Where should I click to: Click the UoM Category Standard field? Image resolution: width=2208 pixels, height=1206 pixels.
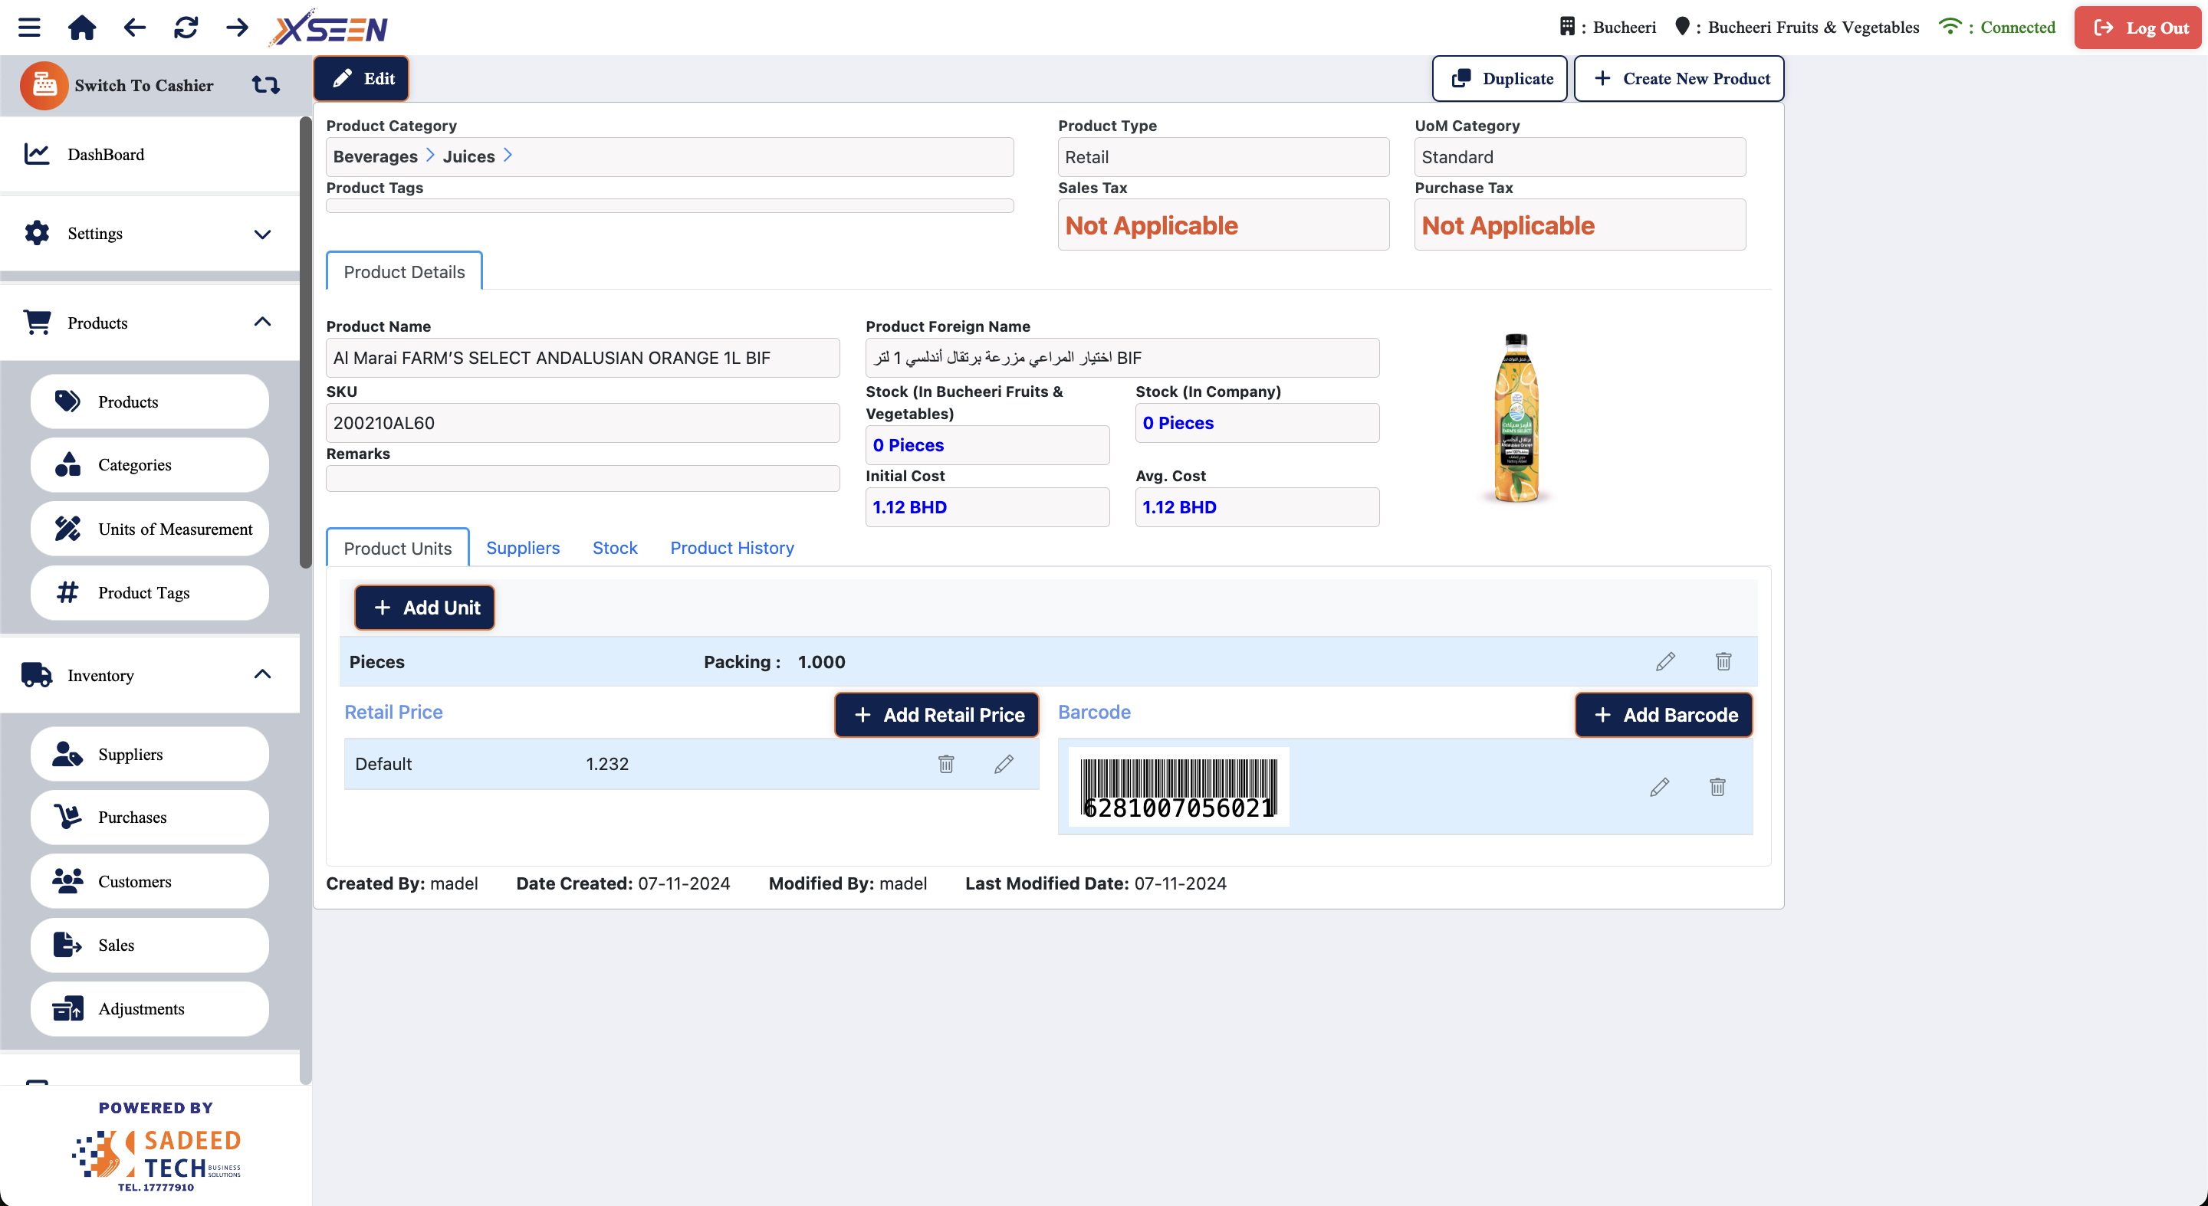coord(1581,157)
